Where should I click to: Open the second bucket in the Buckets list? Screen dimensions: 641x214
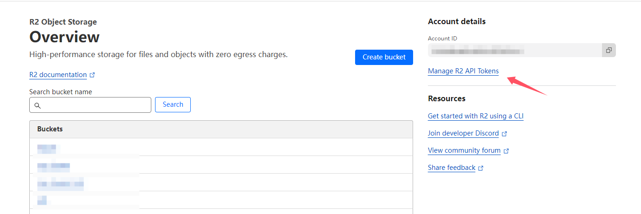coord(54,165)
